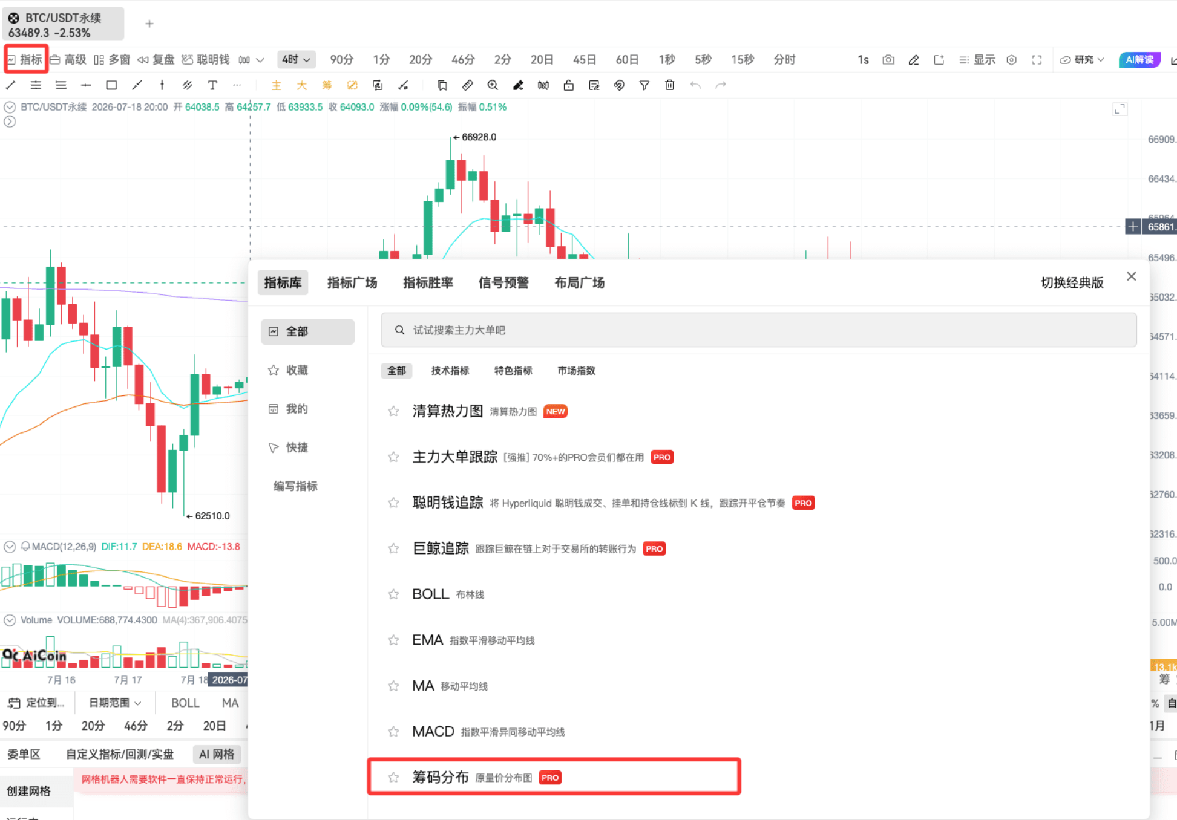Filter indicators by 技术指标
The image size is (1177, 820).
click(450, 371)
